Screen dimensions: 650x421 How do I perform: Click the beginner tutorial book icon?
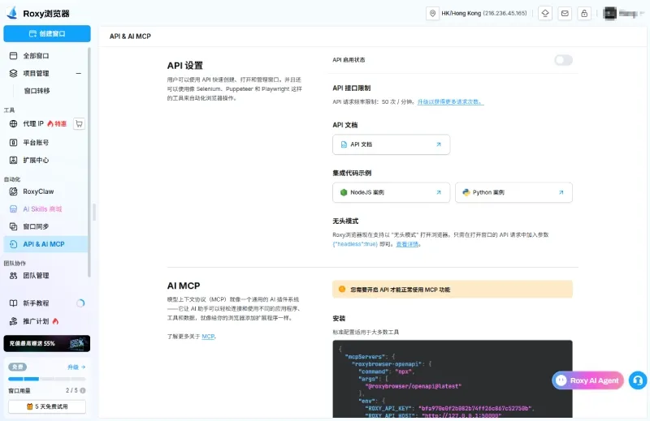13,303
